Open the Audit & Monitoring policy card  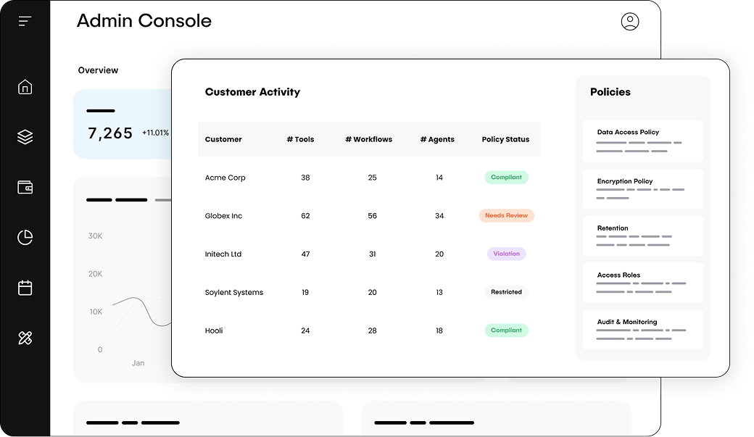coord(642,329)
